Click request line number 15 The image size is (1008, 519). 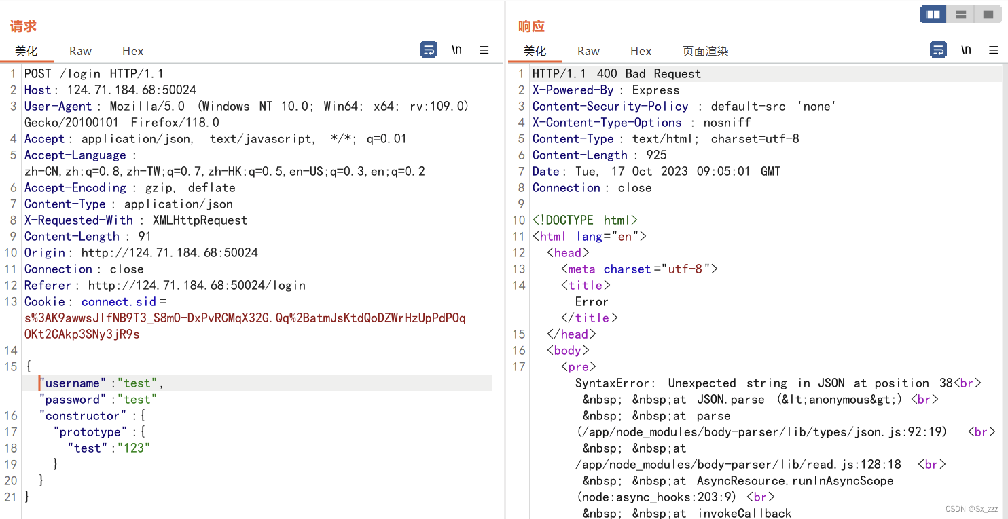tap(10, 367)
